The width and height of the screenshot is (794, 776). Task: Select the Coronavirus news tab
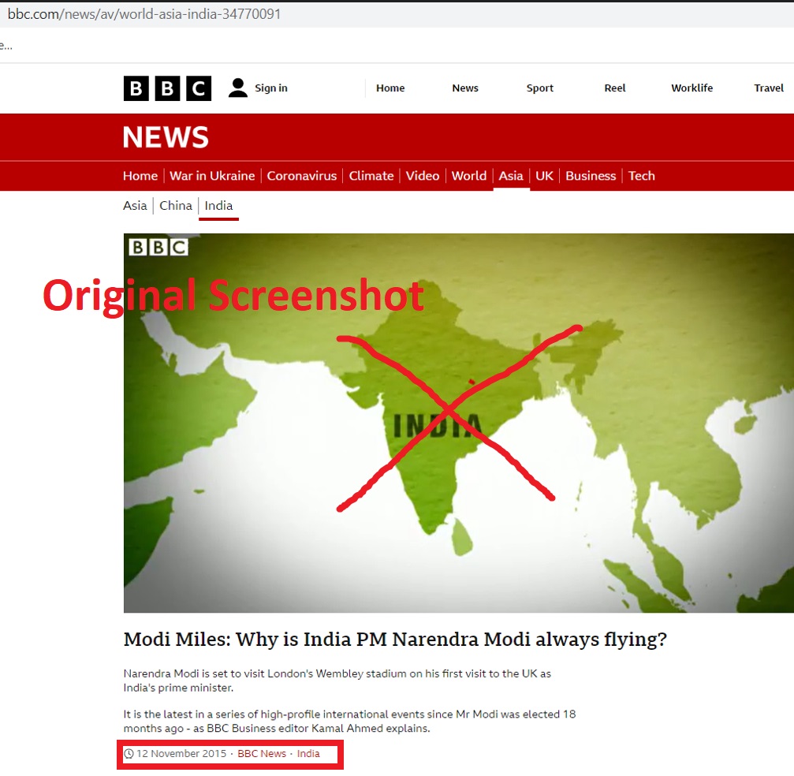pyautogui.click(x=302, y=176)
